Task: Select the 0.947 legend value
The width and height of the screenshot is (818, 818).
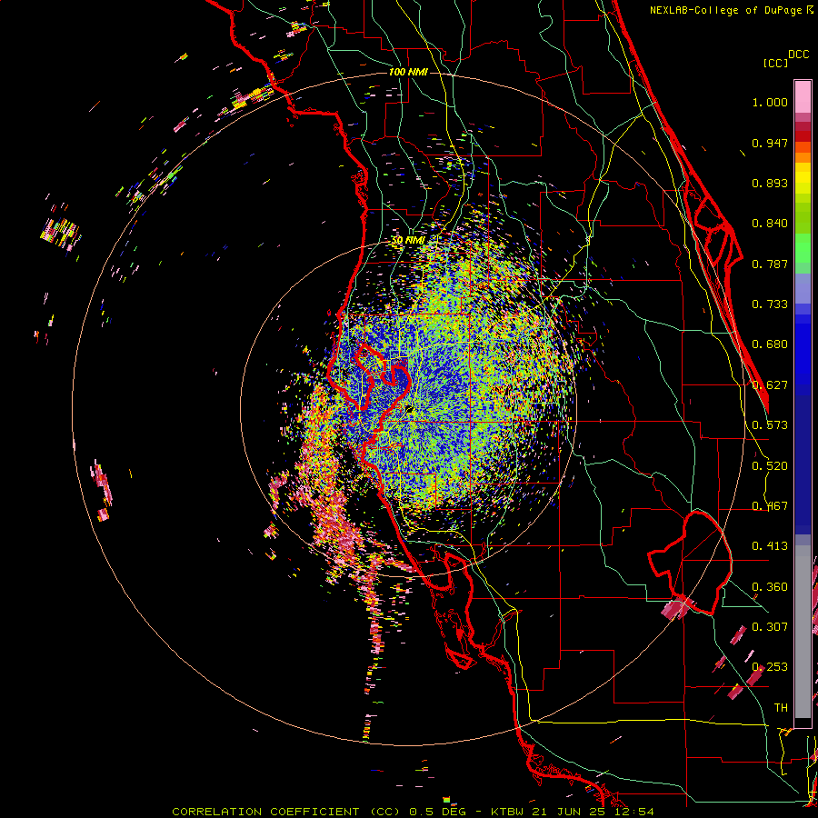Action: tap(770, 143)
